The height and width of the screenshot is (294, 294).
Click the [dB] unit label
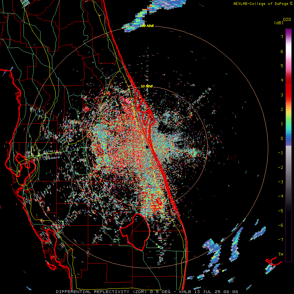[279, 23]
